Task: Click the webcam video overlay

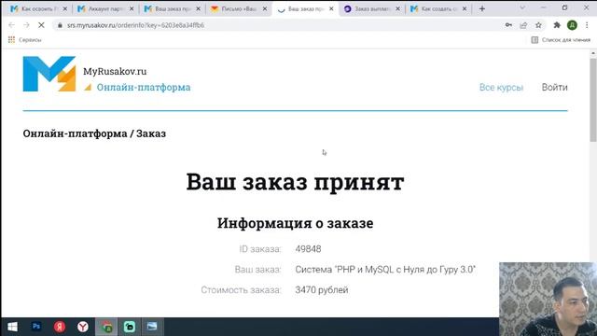Action: click(548, 299)
